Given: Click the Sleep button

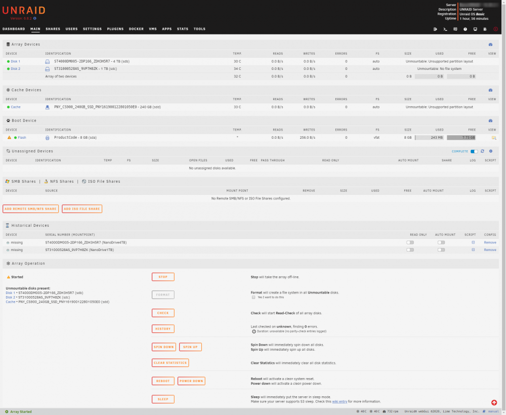Looking at the screenshot, I should 163,399.
